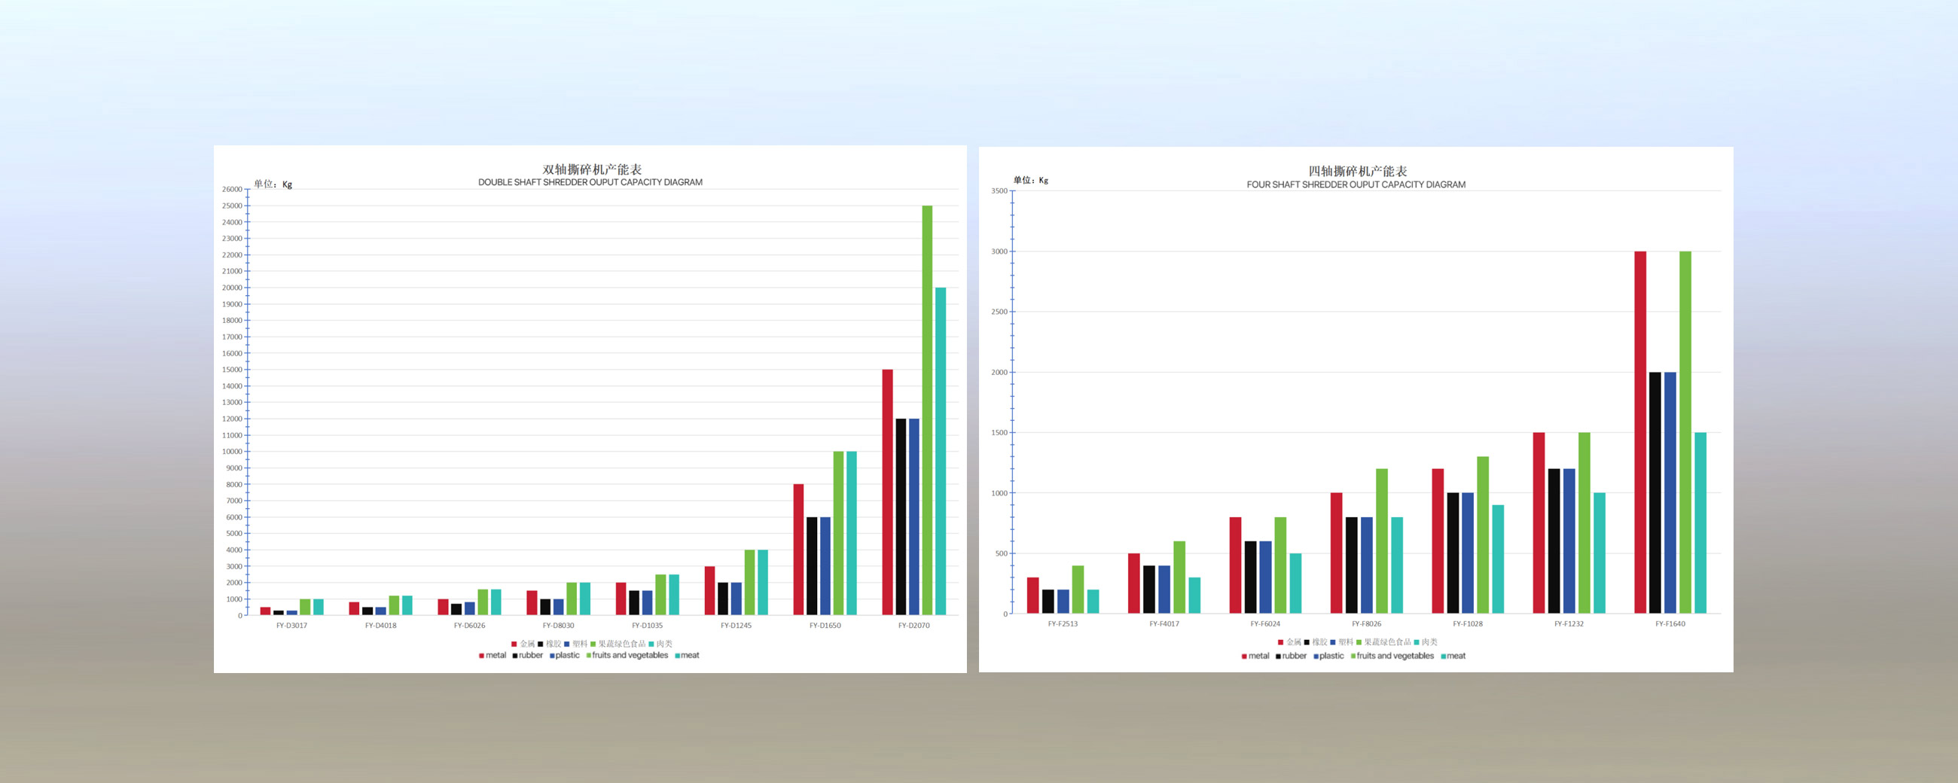Click the double shaft shredder chart title
Viewport: 1958px width, 783px height.
tap(590, 175)
